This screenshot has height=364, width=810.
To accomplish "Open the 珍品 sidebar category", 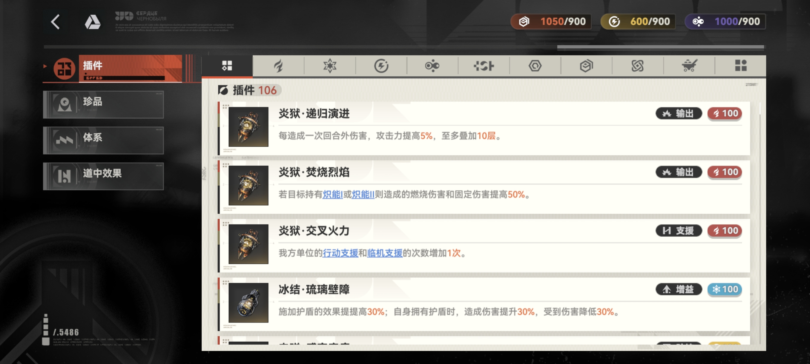I will coord(103,105).
